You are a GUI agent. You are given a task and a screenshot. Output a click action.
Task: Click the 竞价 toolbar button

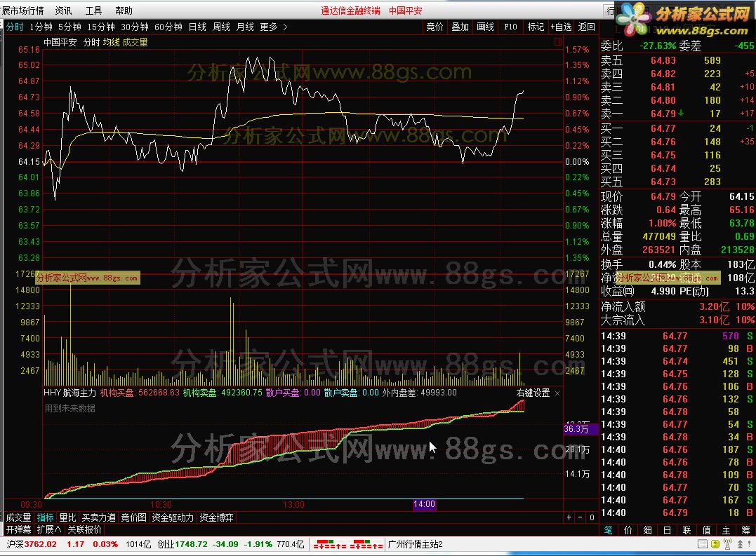(435, 27)
